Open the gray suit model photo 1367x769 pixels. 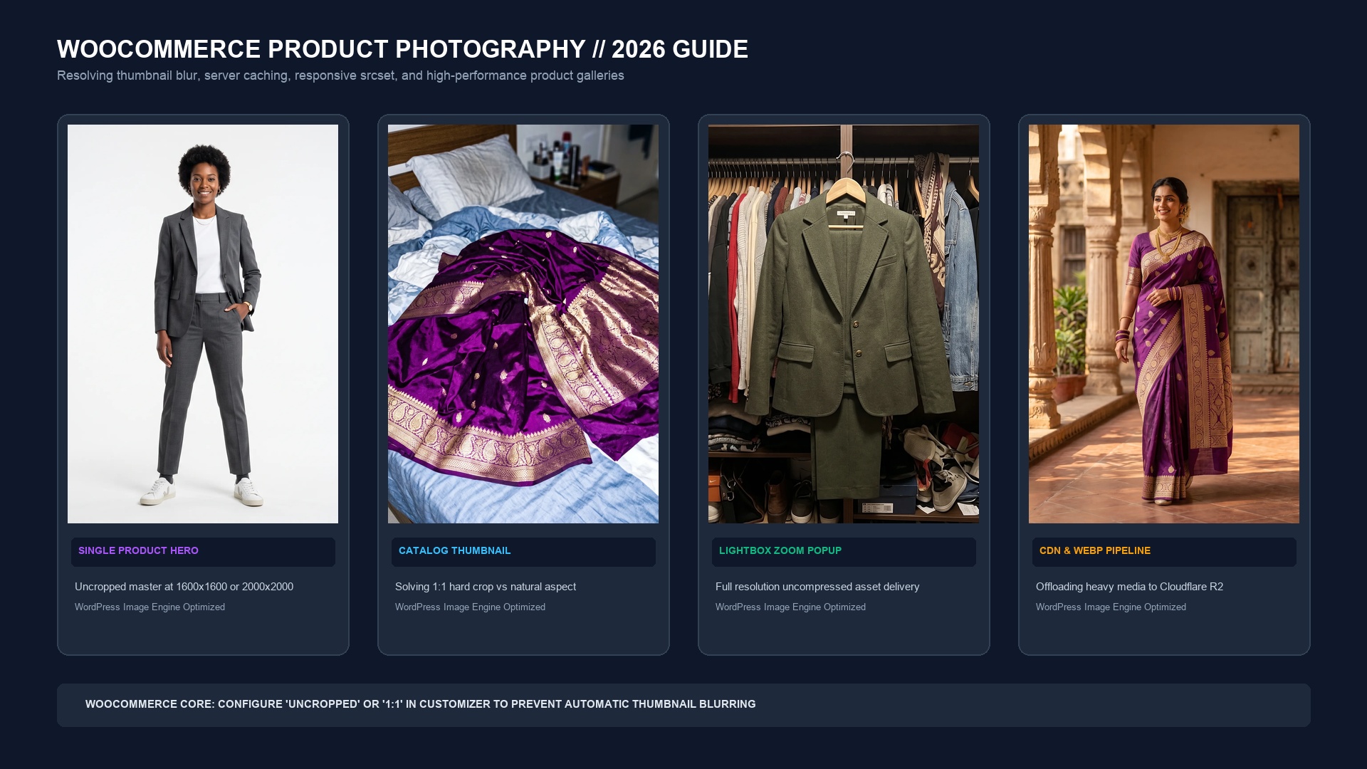[x=203, y=324]
